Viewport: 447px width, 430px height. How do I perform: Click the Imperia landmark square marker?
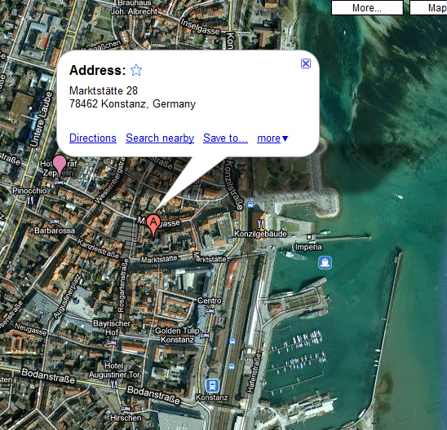pyautogui.click(x=309, y=237)
